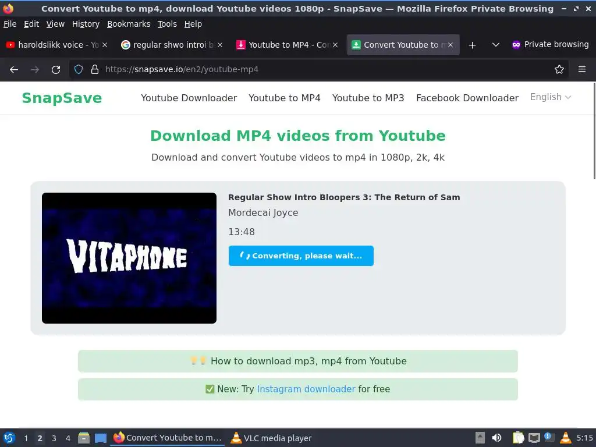Image resolution: width=596 pixels, height=447 pixels.
Task: Open the desktop start menu icon
Action: point(9,438)
